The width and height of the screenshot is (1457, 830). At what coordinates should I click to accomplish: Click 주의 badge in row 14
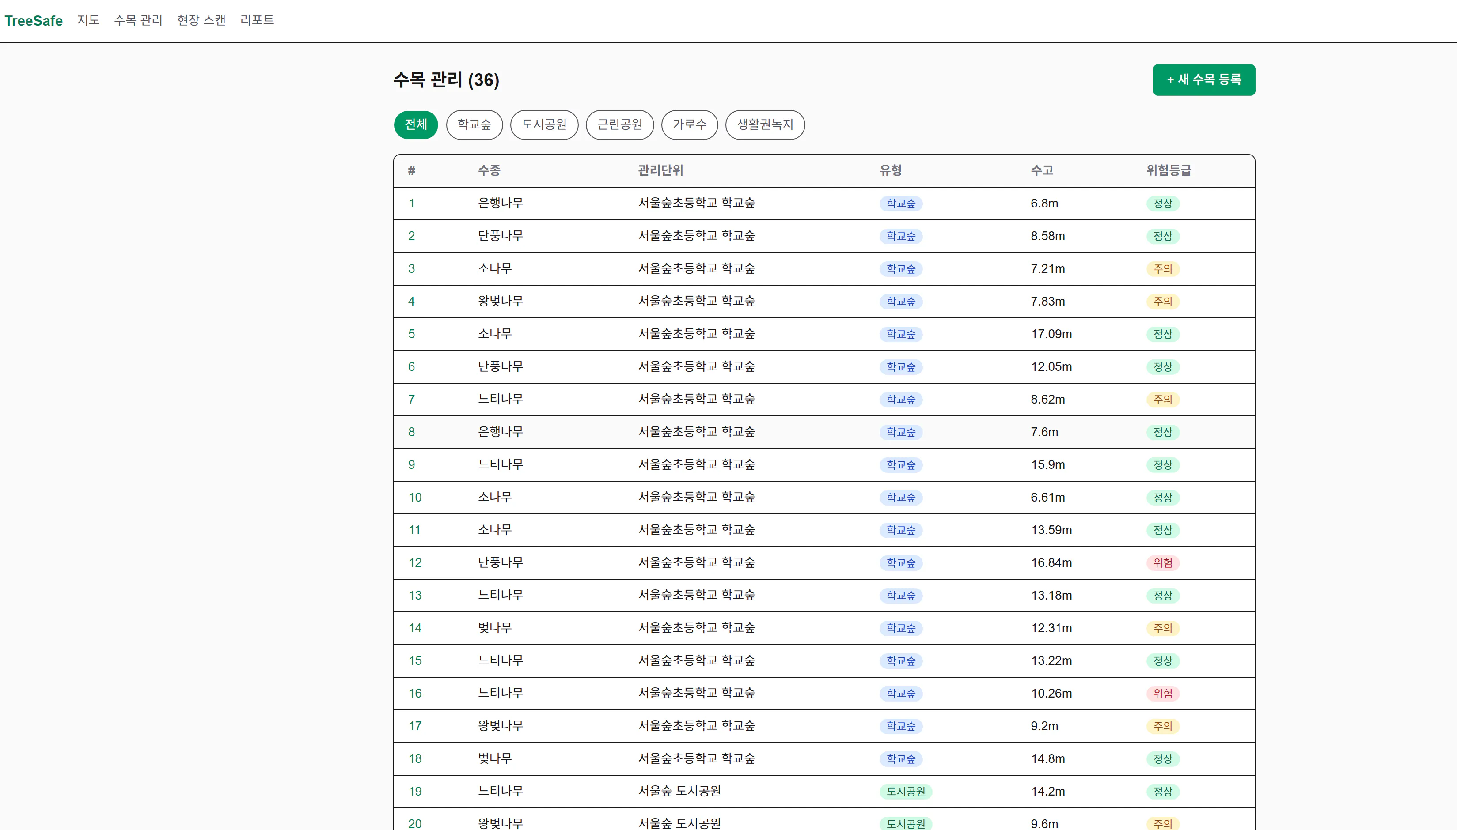point(1163,628)
